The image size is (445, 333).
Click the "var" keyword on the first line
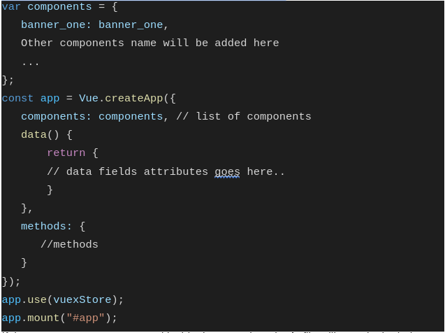tap(11, 7)
